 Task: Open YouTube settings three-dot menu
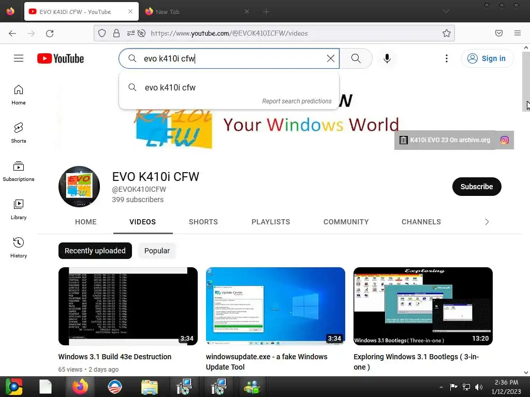[x=447, y=58]
